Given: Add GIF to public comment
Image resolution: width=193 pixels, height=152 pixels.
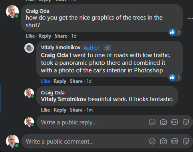Looking at the screenshot, I should pos(175,141).
